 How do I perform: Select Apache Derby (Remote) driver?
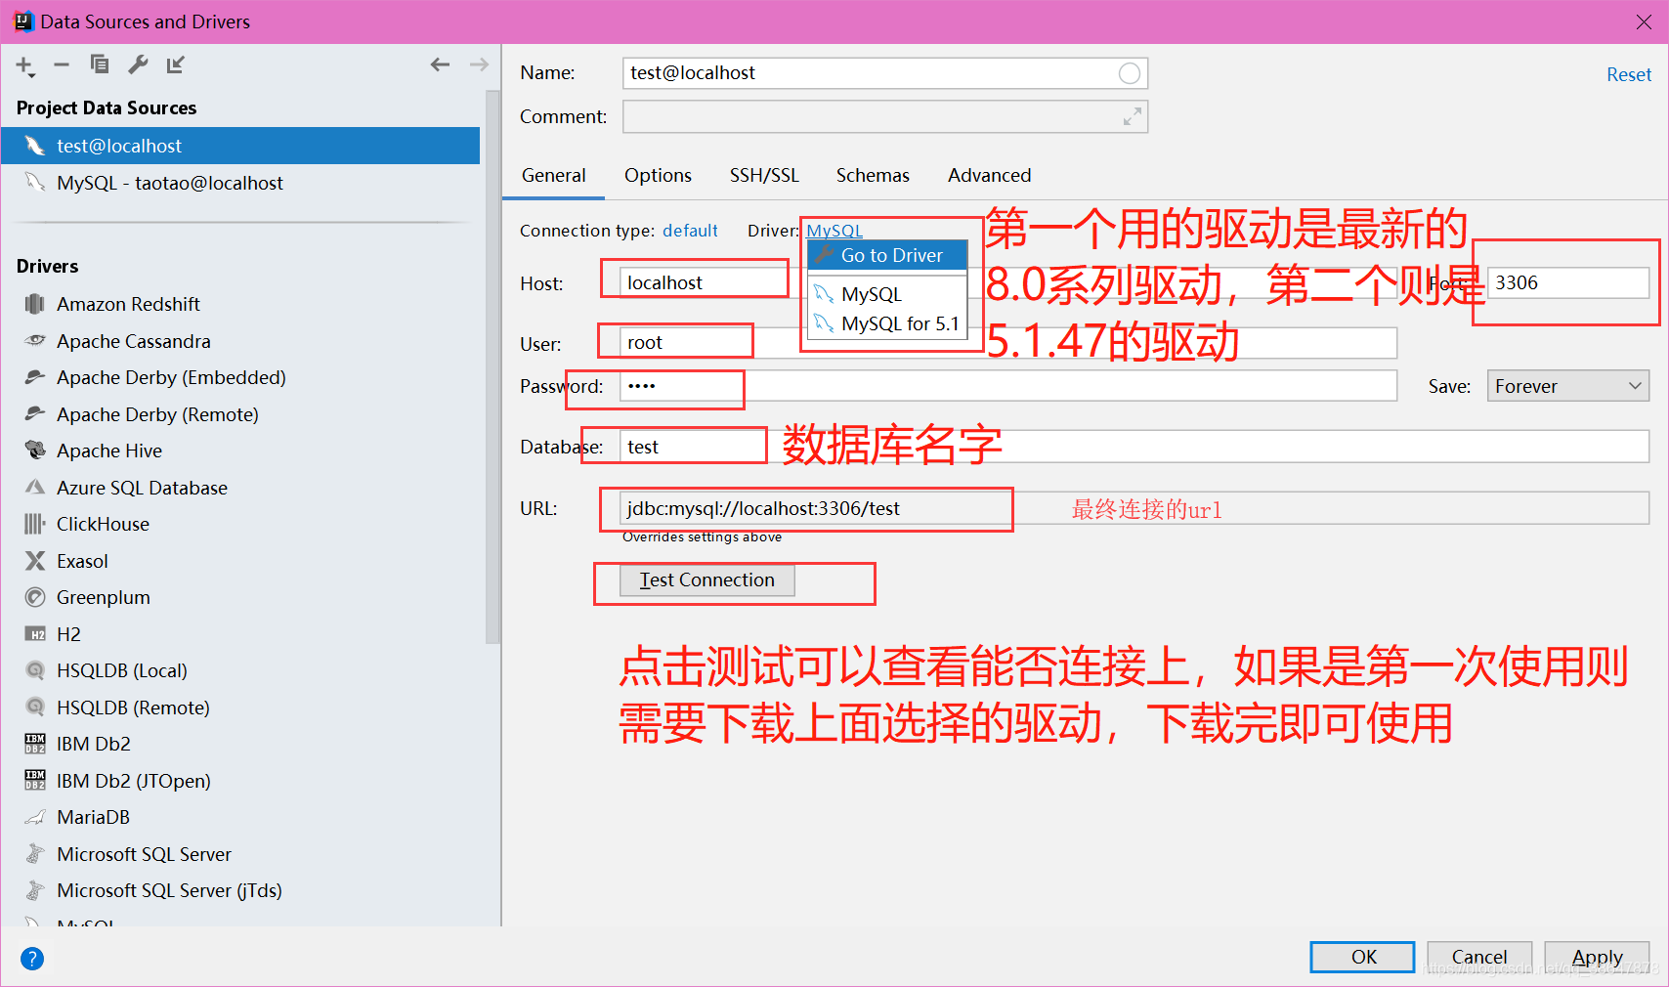tap(240, 414)
